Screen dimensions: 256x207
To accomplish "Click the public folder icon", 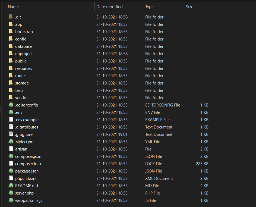I will pyautogui.click(x=11, y=61).
